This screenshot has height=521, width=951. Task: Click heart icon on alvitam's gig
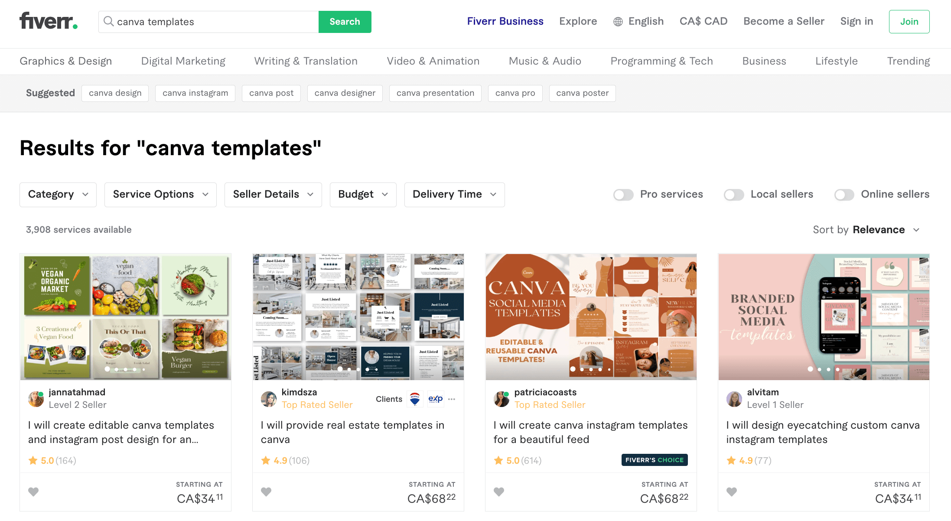pos(732,492)
